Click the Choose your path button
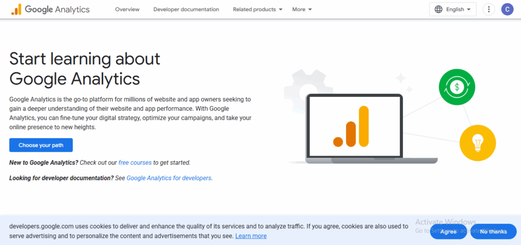521x245 pixels. point(41,145)
